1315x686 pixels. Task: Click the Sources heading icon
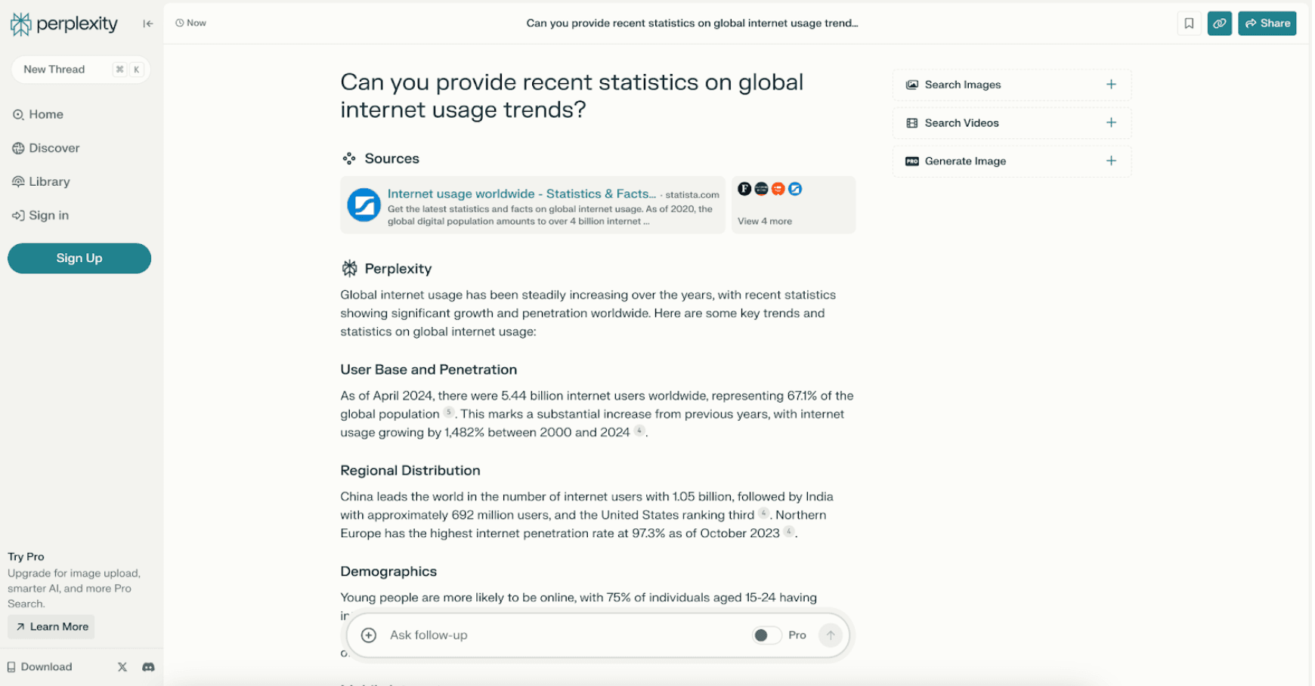pos(348,159)
